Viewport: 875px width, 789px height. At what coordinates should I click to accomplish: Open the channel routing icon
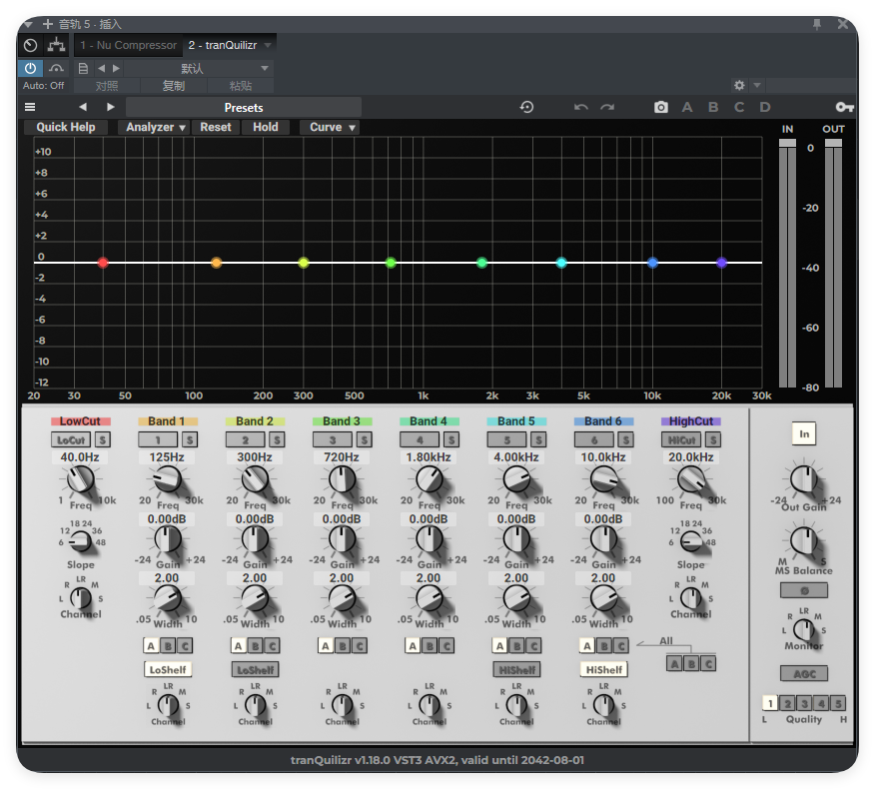coord(56,45)
